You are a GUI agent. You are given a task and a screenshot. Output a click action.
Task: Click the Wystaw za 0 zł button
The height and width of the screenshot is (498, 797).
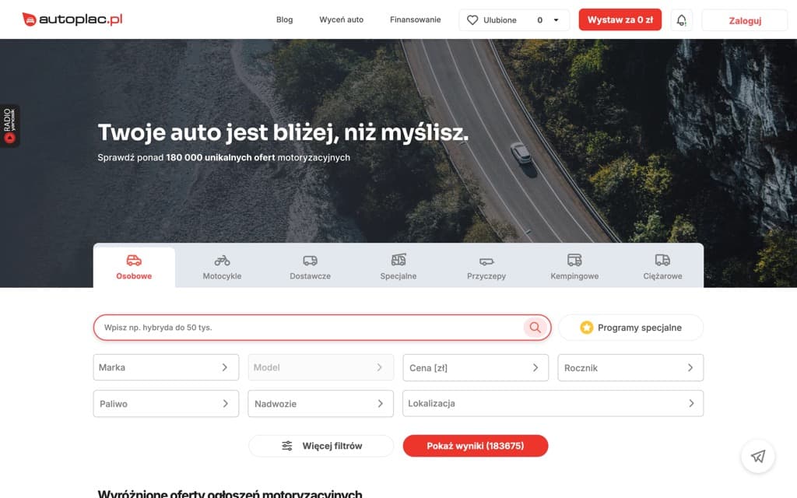[620, 19]
